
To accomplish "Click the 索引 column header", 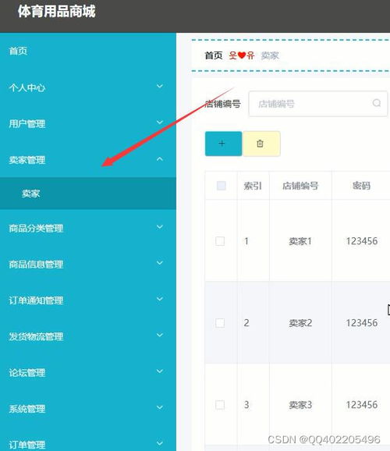I will tap(253, 186).
